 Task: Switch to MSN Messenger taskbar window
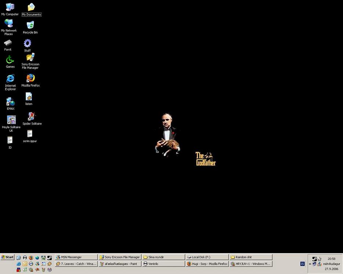tap(76, 257)
